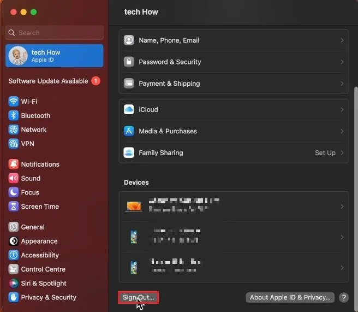Click the Payment & Shipping card icon
This screenshot has width=358, height=312.
coord(129,84)
